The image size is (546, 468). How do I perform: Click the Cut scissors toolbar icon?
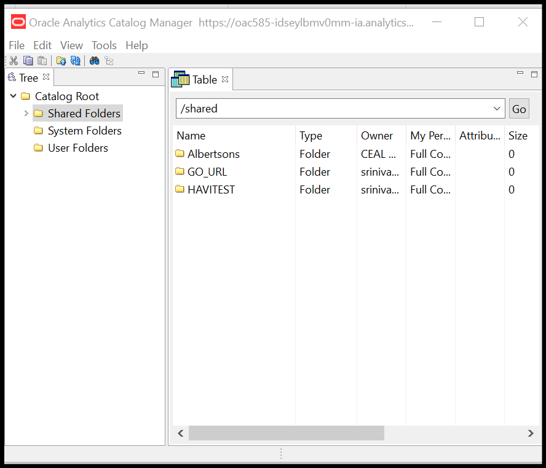[x=14, y=61]
